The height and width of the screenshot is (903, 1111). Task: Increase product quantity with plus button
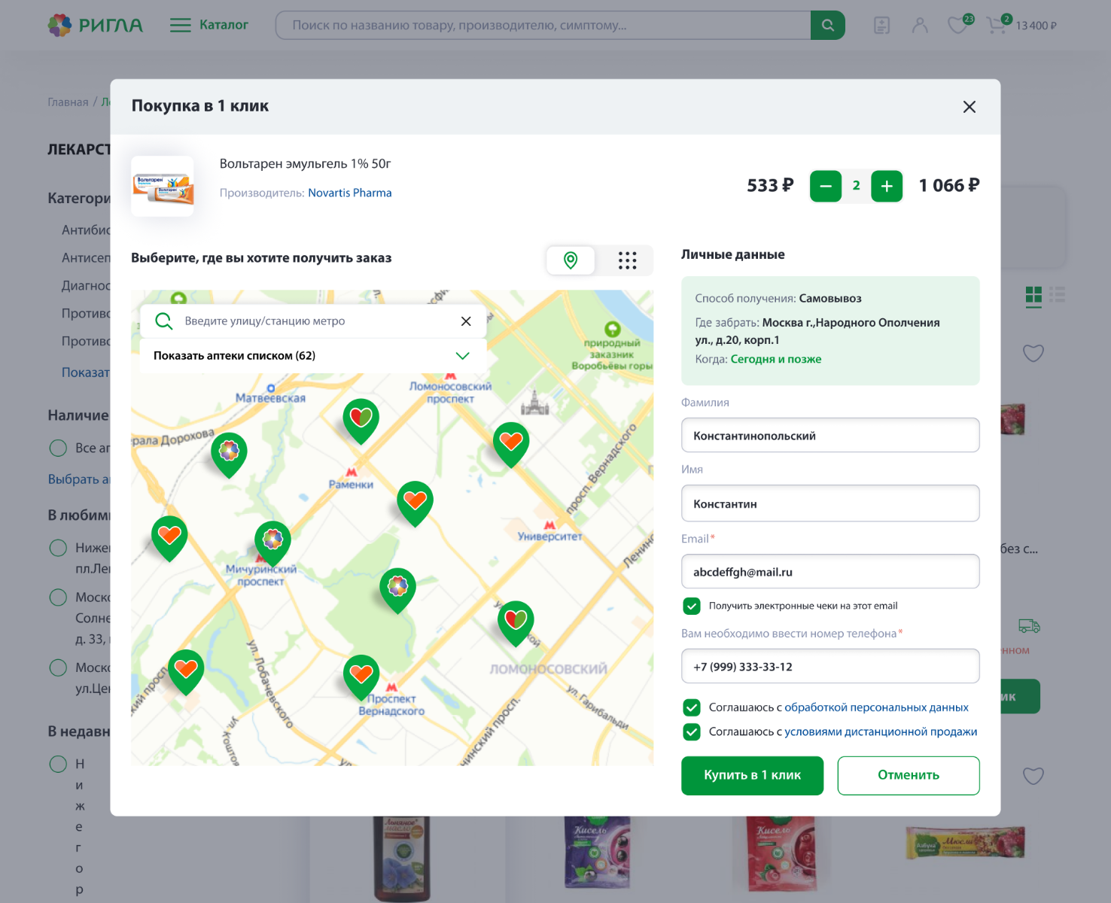tap(886, 186)
